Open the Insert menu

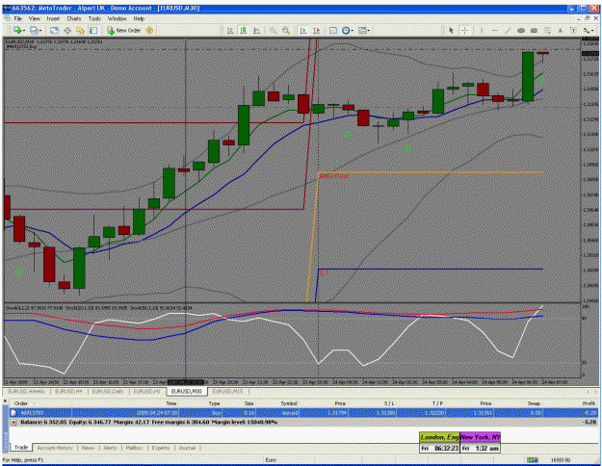53,18
